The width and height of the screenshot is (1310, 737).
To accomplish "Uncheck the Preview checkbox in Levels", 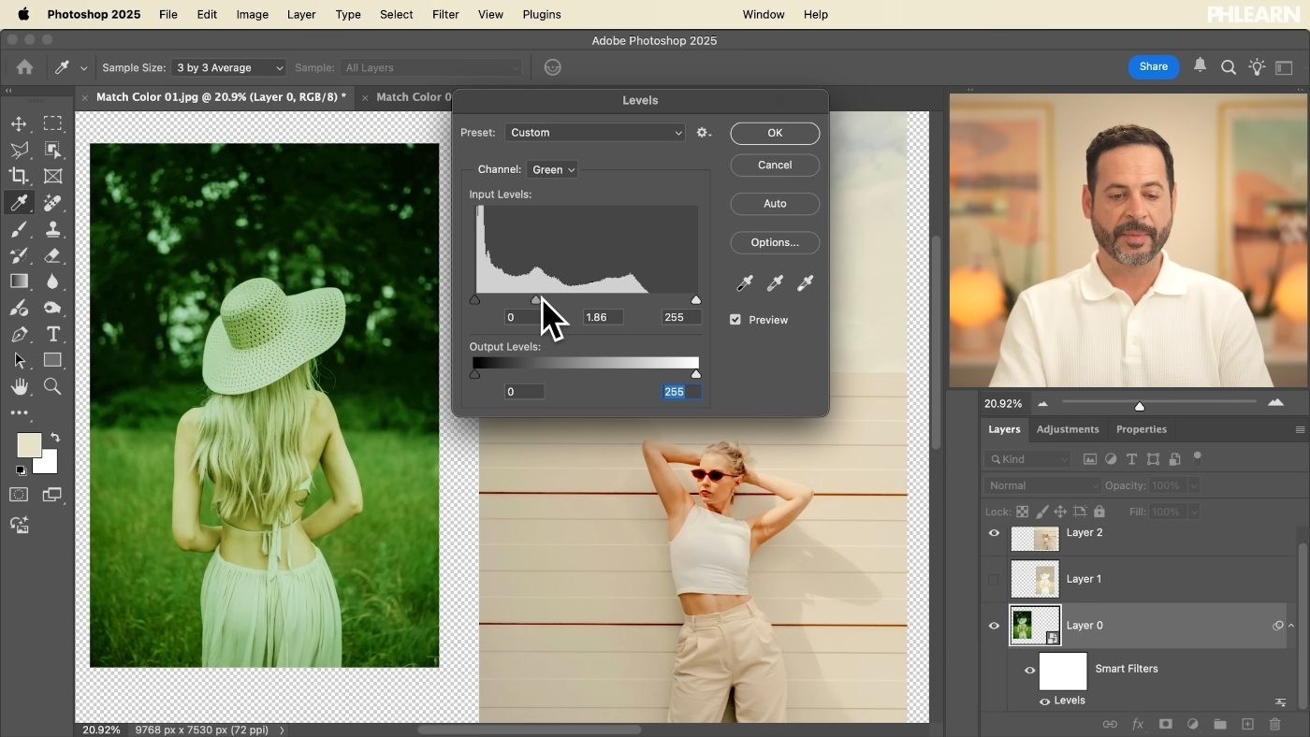I will click(735, 320).
